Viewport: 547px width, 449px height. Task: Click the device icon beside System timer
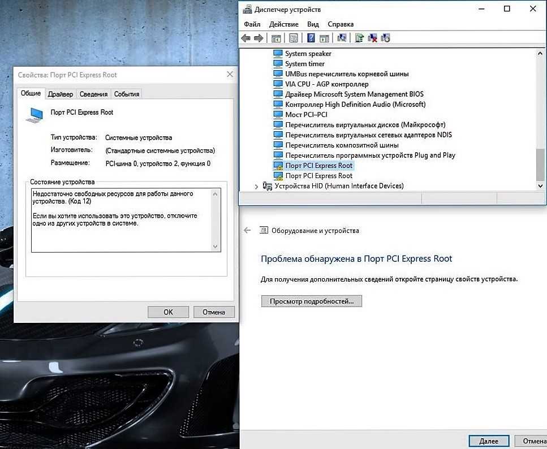(278, 63)
